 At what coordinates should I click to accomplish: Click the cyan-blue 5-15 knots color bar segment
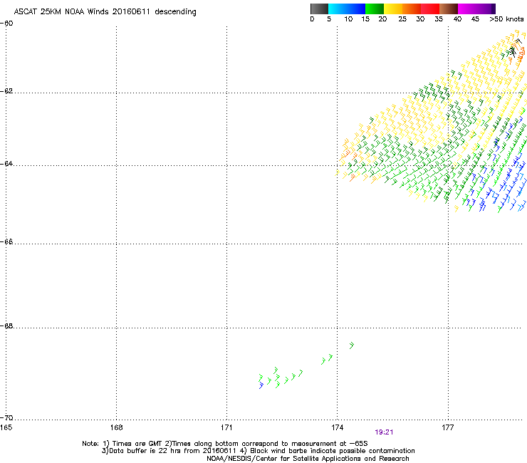347,9
